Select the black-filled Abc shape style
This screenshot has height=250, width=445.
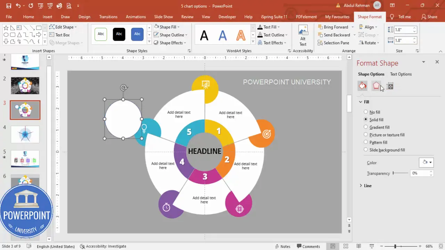119,34
